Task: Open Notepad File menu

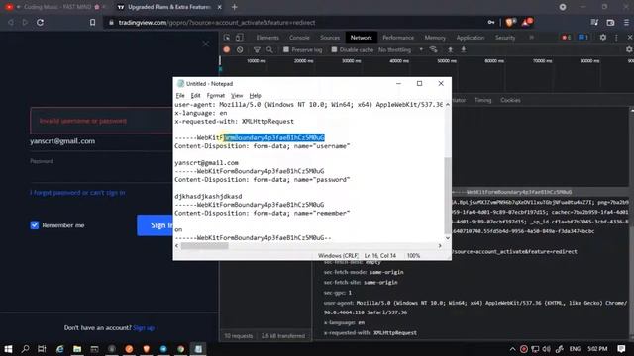Action: tap(180, 96)
